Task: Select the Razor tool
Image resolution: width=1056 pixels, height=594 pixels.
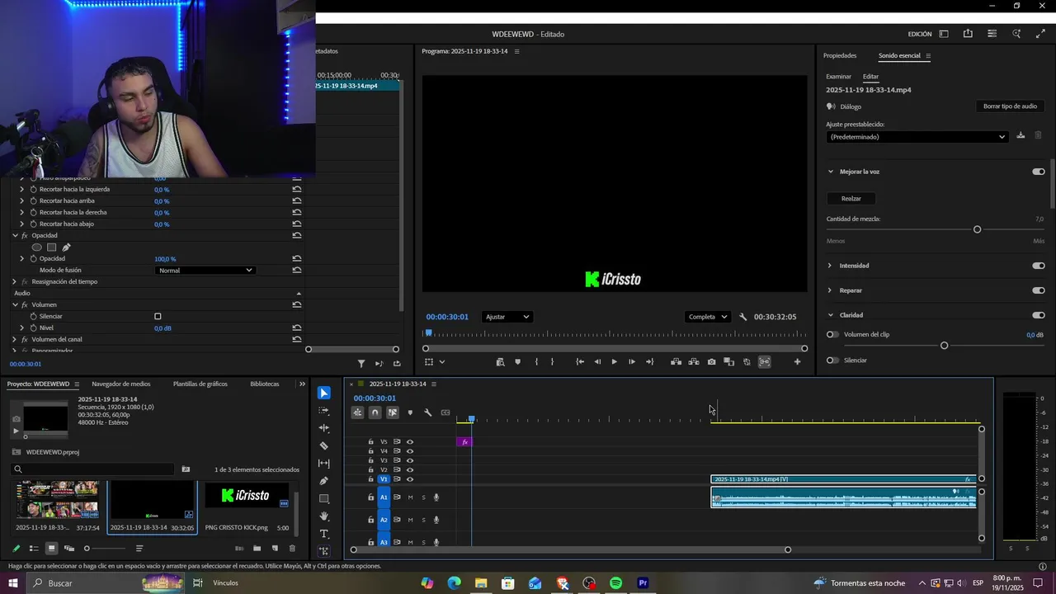Action: pos(324,445)
